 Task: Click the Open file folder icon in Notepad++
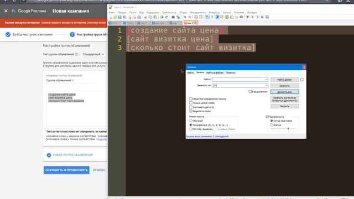[x=115, y=17]
